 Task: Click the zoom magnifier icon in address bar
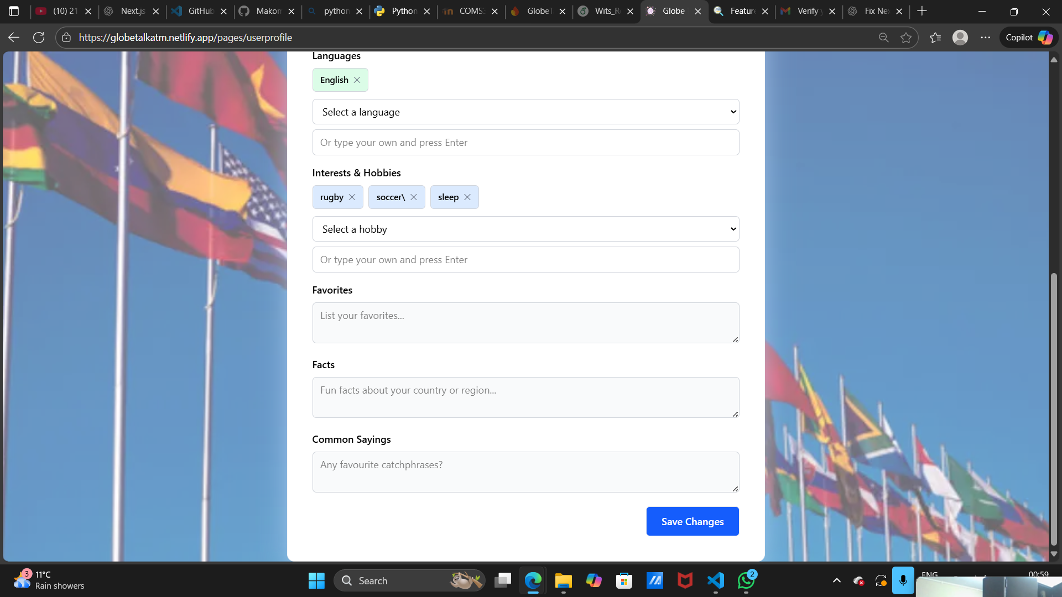click(x=883, y=37)
